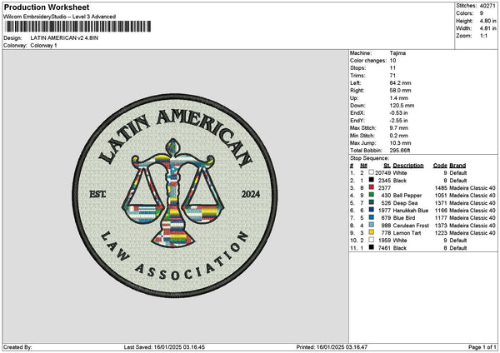Click the Created By footer label
500x353 pixels.
pyautogui.click(x=17, y=347)
